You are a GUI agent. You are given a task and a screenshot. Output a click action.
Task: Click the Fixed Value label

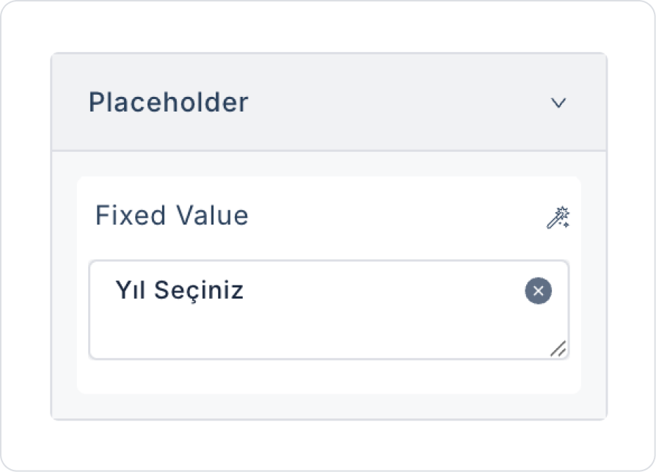pos(172,216)
